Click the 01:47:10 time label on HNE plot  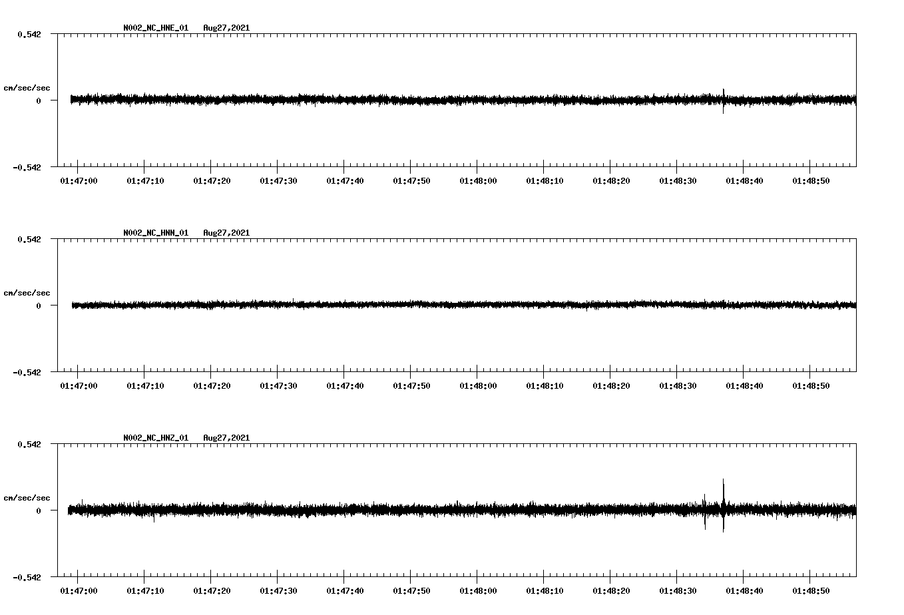pos(145,180)
